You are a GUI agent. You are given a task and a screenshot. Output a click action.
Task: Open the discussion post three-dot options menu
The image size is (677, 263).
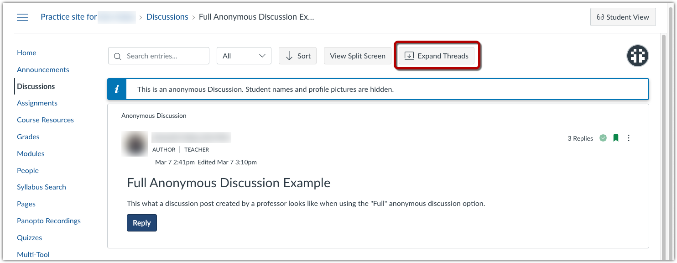coord(629,137)
